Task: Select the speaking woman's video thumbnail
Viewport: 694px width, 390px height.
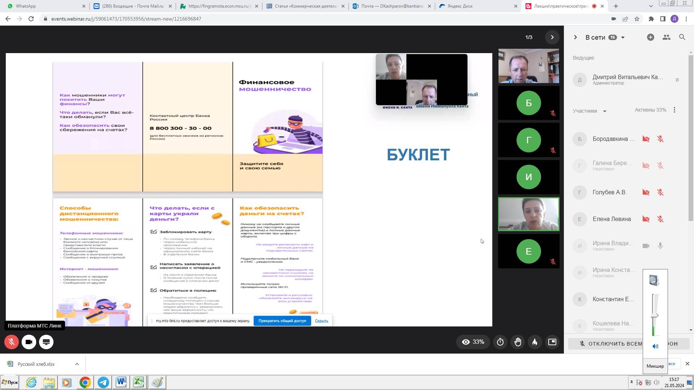Action: coord(528,214)
